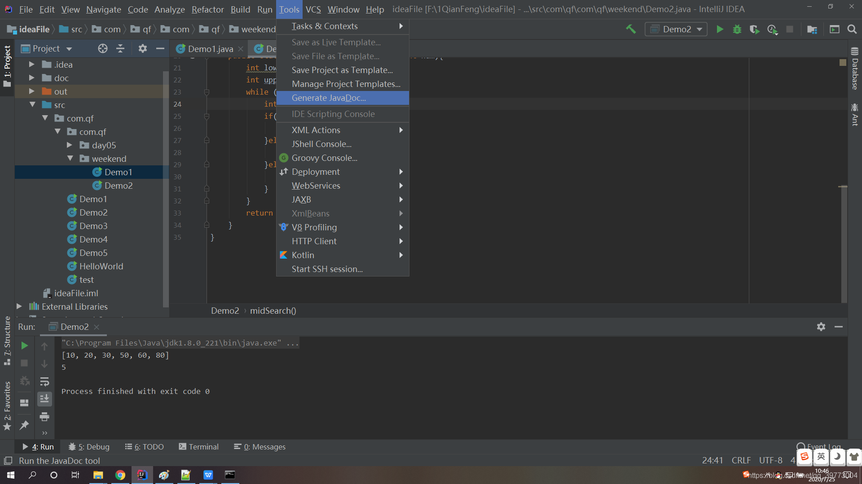Open File Explorer from taskbar
The image size is (862, 484).
98,475
